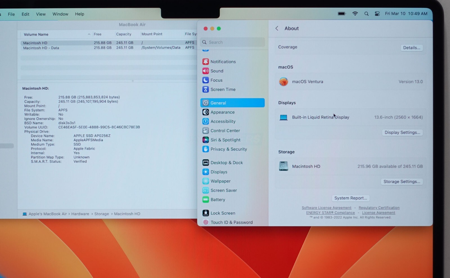
Task: Click the BSD Name disk3s3s1 value
Action: coord(67,123)
